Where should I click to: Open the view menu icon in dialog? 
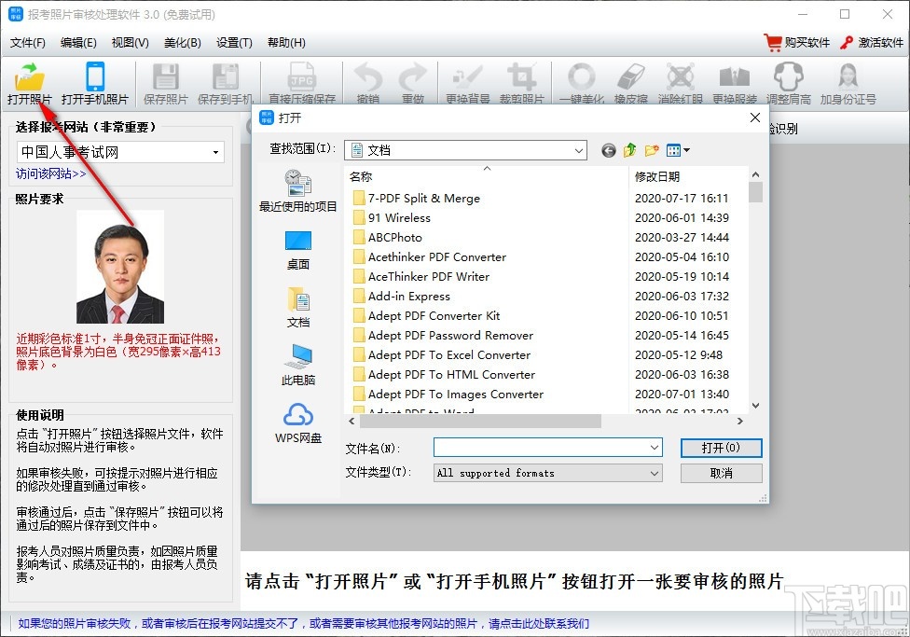678,151
